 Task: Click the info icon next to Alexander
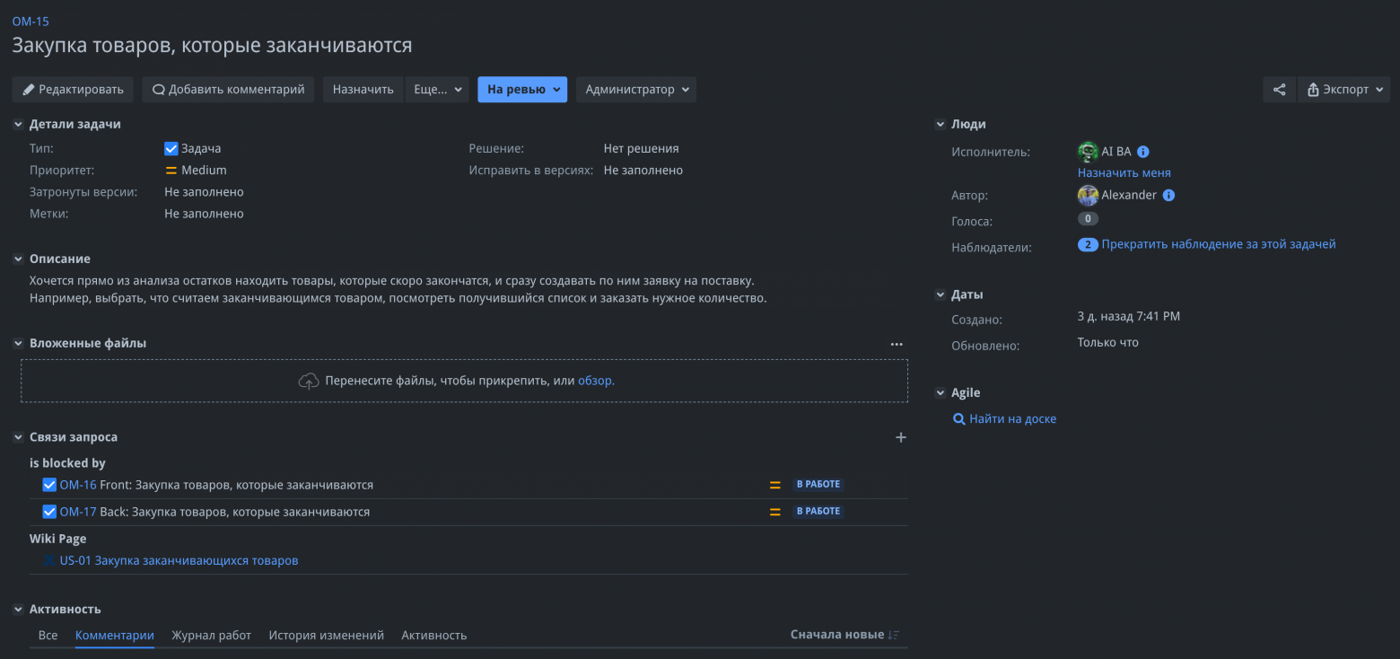pos(1168,195)
